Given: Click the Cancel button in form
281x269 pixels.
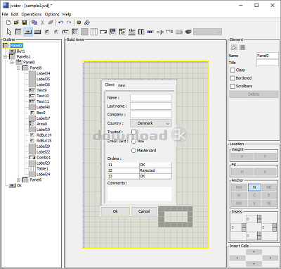Looking at the screenshot, I should (144, 211).
